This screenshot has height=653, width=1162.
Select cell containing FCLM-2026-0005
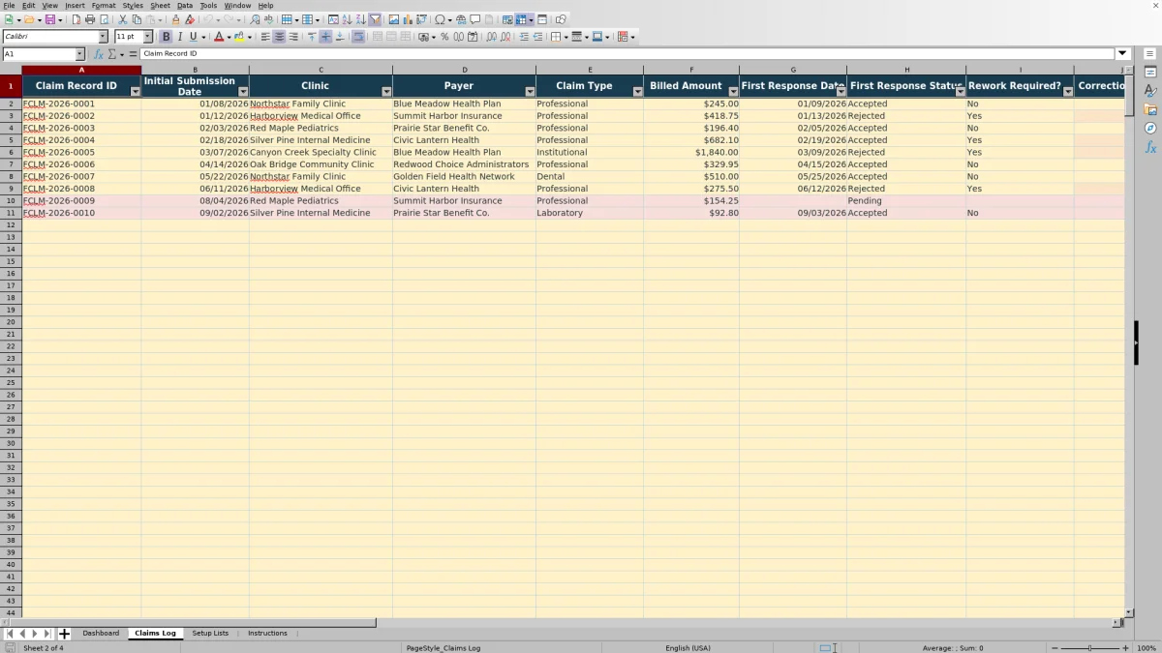[81, 152]
